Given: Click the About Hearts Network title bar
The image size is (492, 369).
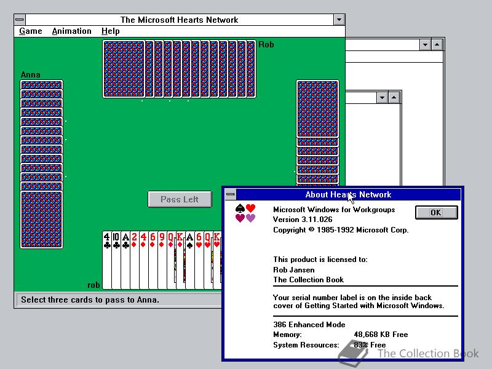Looking at the screenshot, I should point(348,194).
